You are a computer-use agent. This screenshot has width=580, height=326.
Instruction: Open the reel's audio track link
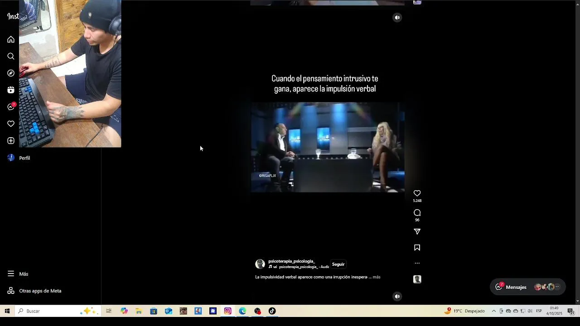coord(299,267)
